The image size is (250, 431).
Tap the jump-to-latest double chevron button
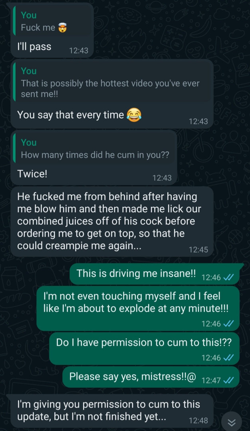(232, 422)
